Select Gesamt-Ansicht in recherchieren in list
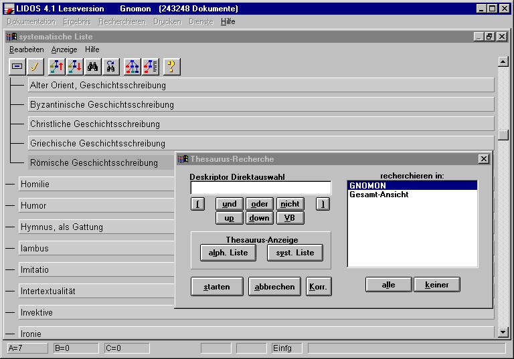 (412, 195)
